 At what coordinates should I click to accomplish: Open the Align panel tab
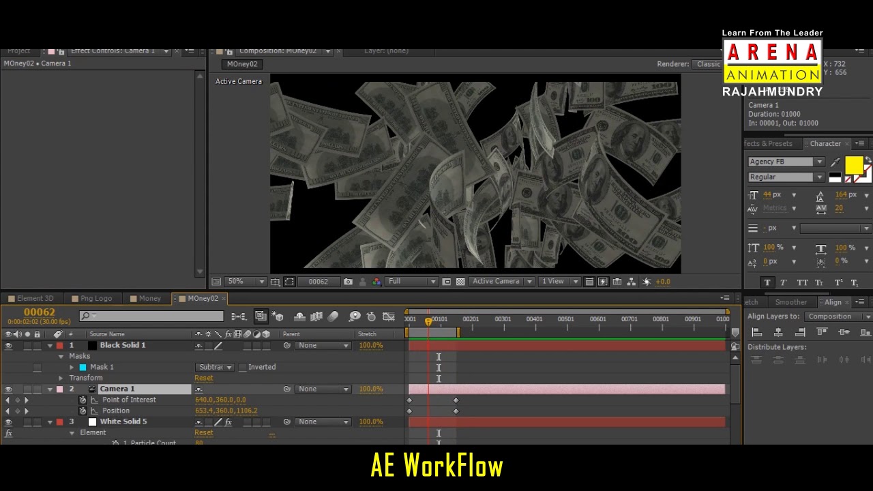click(833, 302)
